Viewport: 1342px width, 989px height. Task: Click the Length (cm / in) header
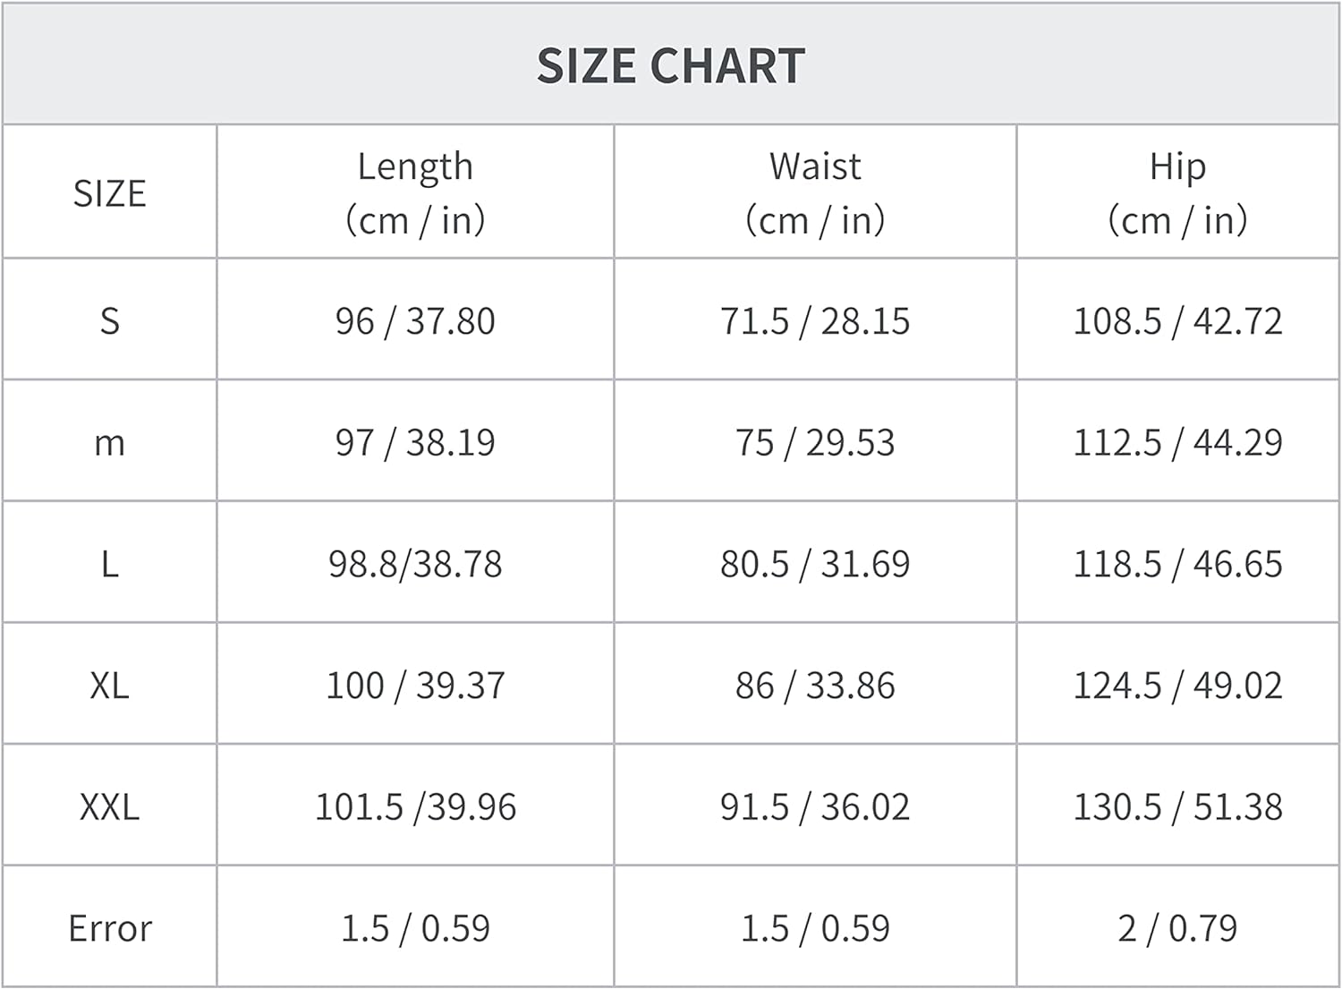[415, 193]
